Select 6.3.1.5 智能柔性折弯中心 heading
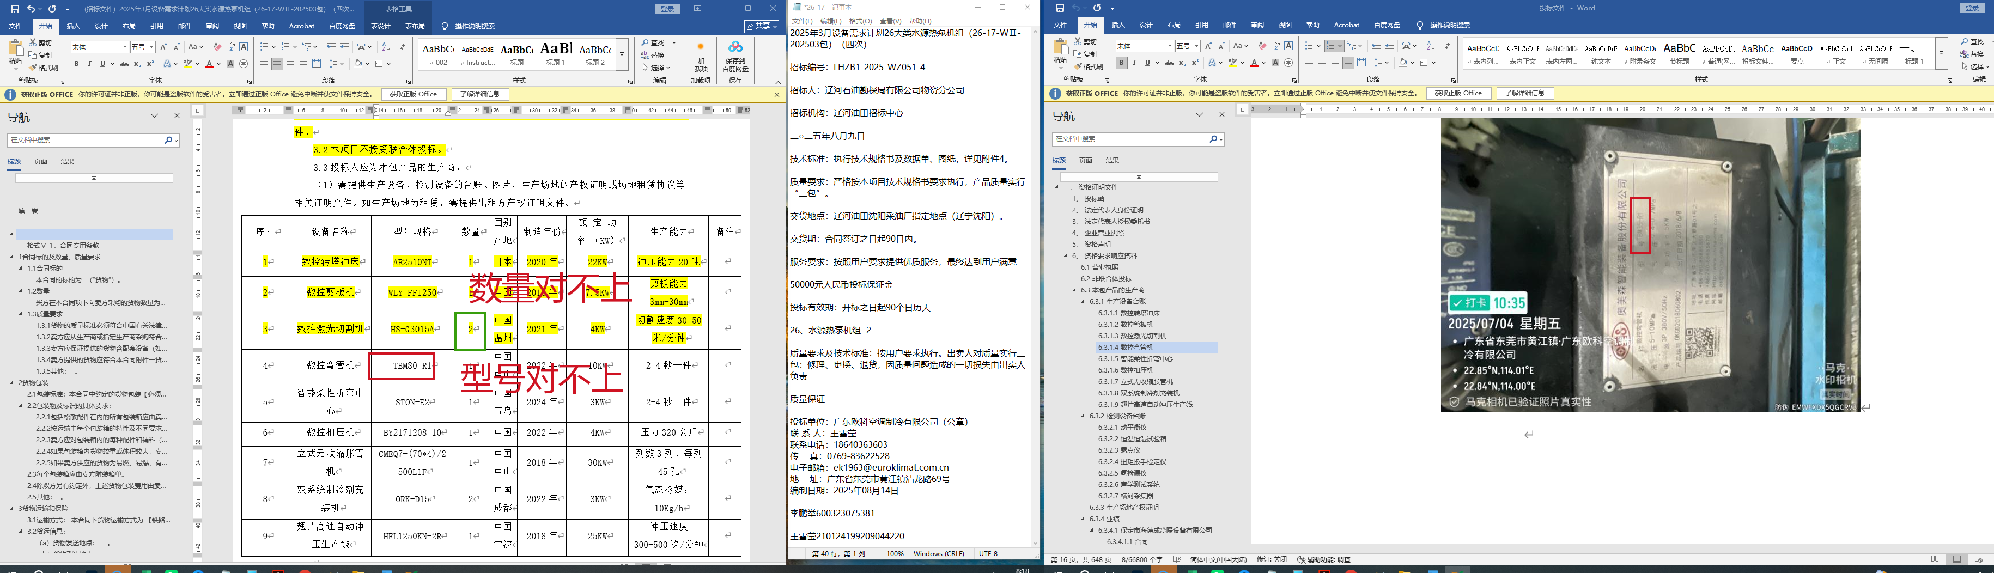Screen dimensions: 1994x573 (1135, 358)
